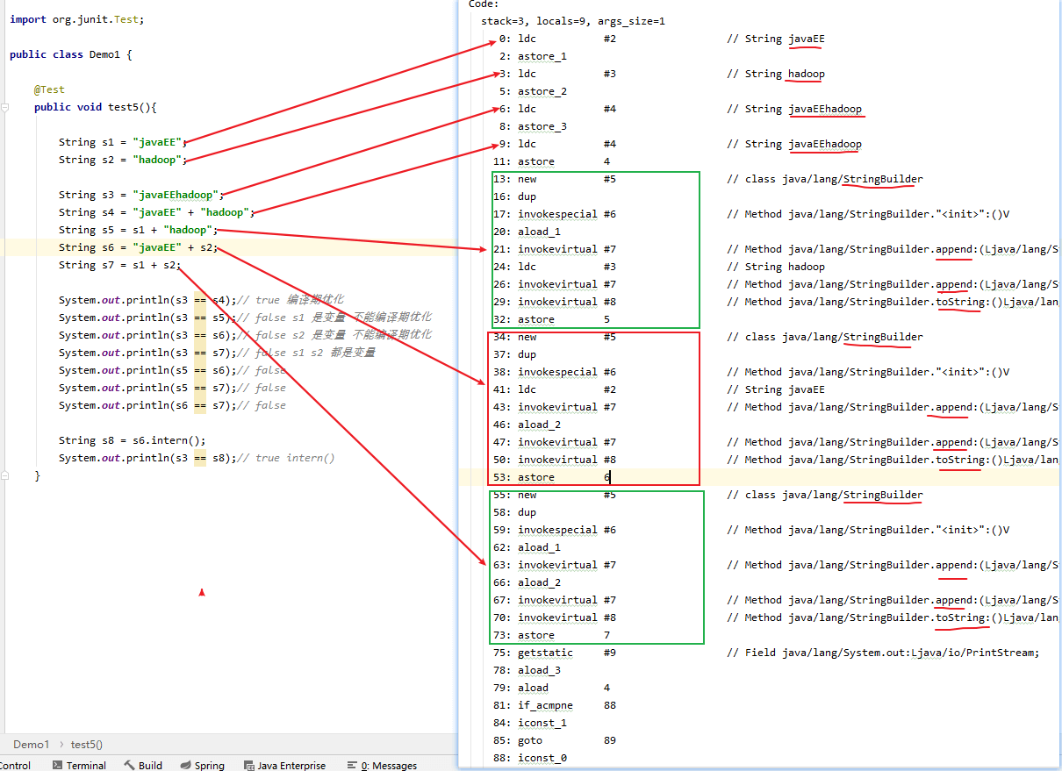Place cursor on 'String s1 = "javaEE";' line

click(123, 142)
